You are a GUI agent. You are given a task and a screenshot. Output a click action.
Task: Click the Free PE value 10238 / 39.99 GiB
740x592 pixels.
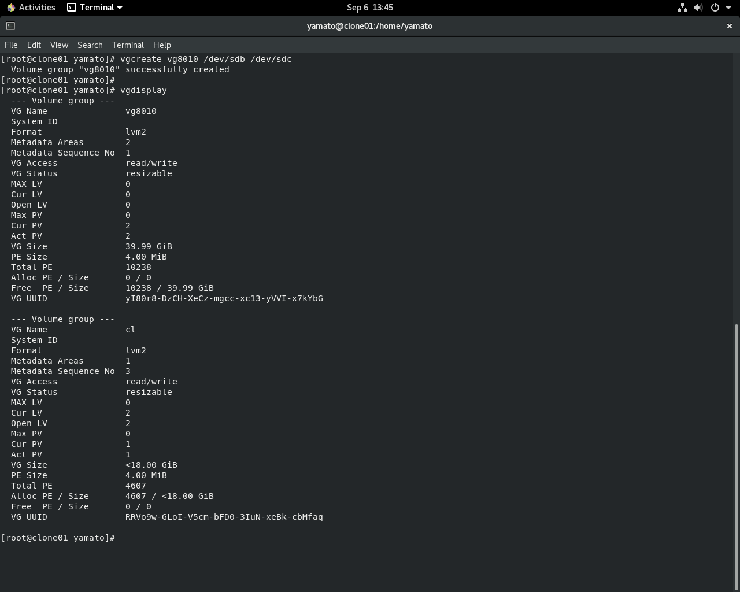(169, 288)
